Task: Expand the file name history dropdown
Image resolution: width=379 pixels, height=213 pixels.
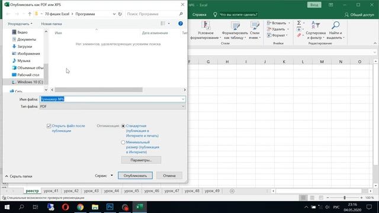Action: click(x=183, y=99)
